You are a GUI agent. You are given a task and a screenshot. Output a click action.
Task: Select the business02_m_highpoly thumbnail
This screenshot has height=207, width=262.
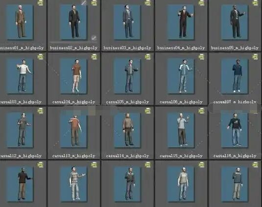click(x=73, y=22)
